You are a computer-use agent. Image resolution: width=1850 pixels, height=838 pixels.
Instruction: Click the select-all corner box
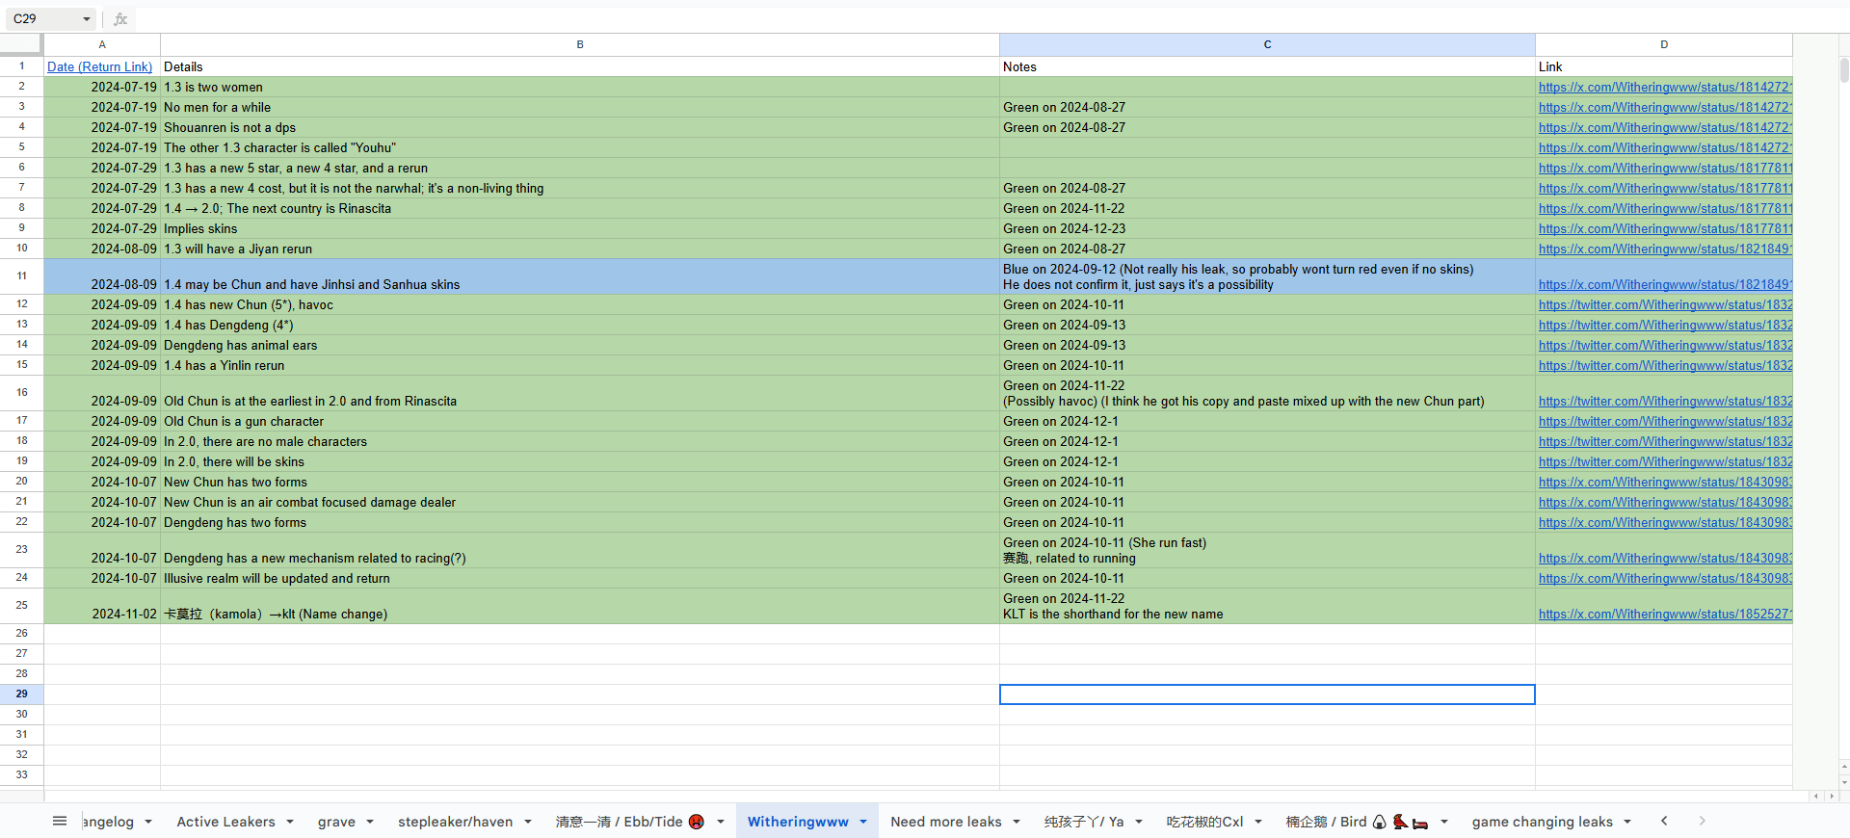[21, 44]
